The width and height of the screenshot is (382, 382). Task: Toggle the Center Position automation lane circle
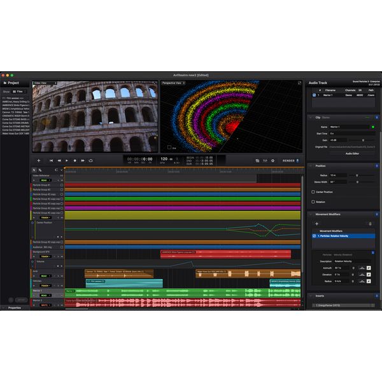tap(32, 223)
